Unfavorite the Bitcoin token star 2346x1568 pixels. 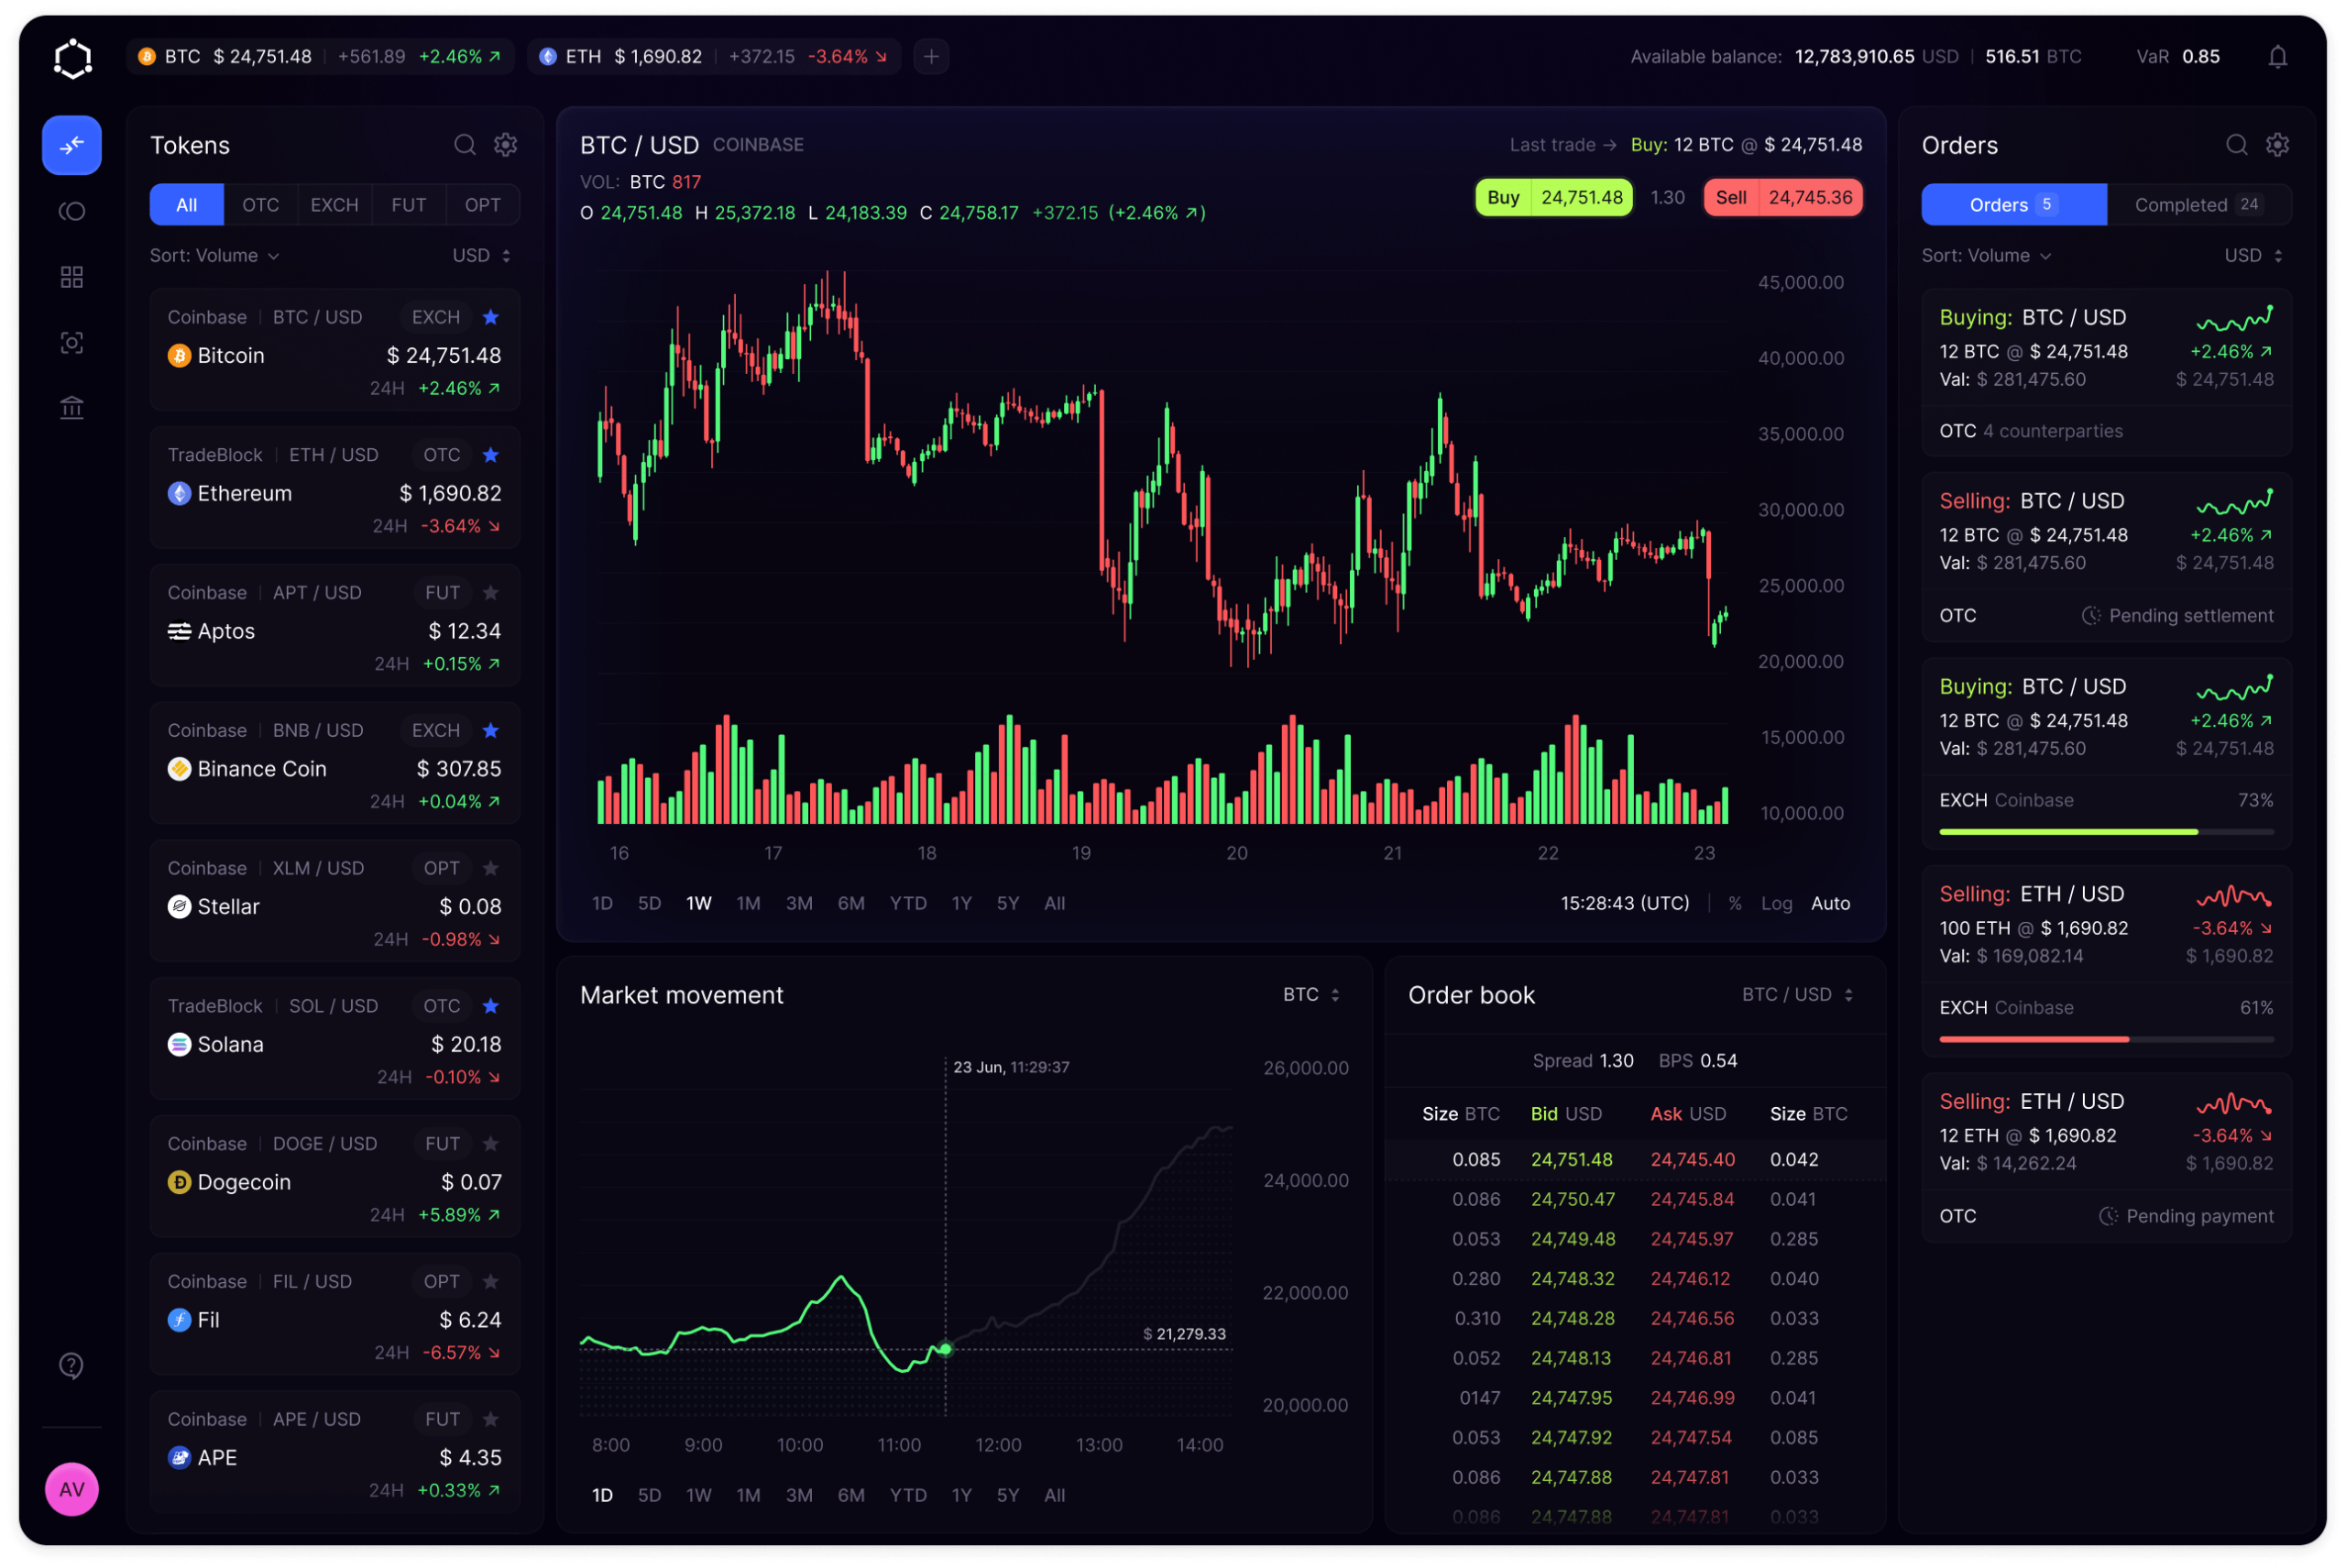(490, 317)
